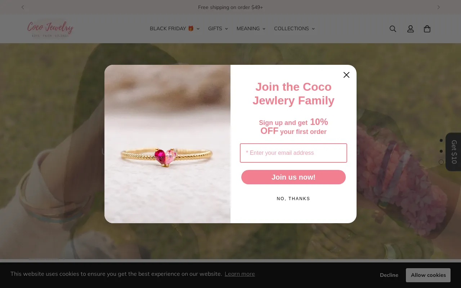Expand the COLLECTIONS dropdown menu
This screenshot has width=461, height=288.
coord(291,28)
